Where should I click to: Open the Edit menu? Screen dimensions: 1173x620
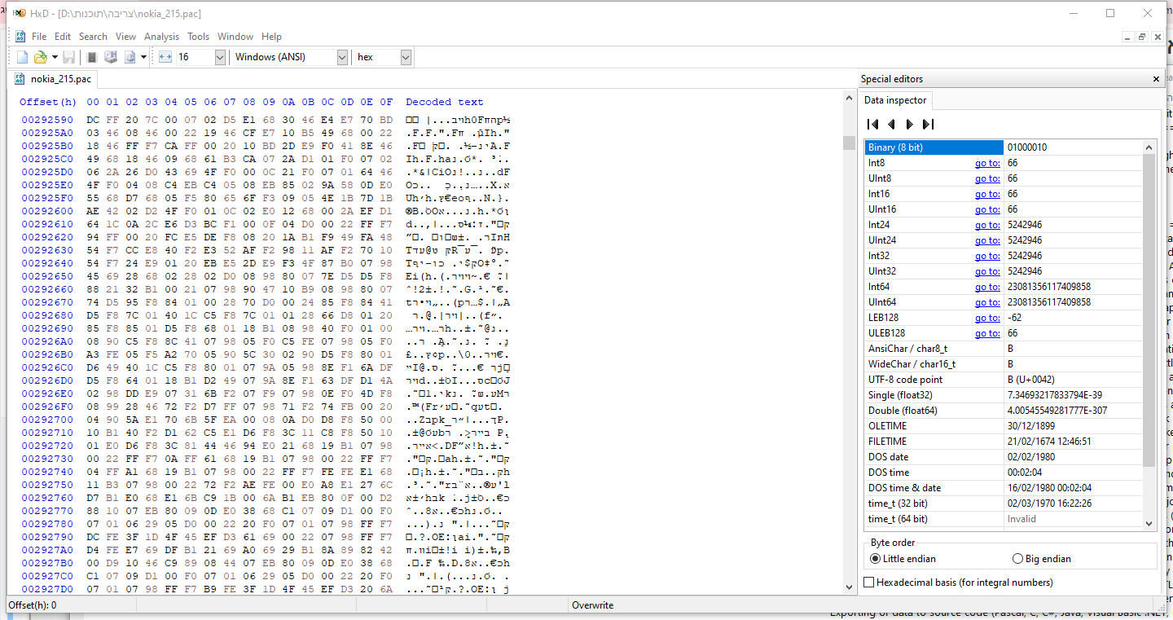63,37
